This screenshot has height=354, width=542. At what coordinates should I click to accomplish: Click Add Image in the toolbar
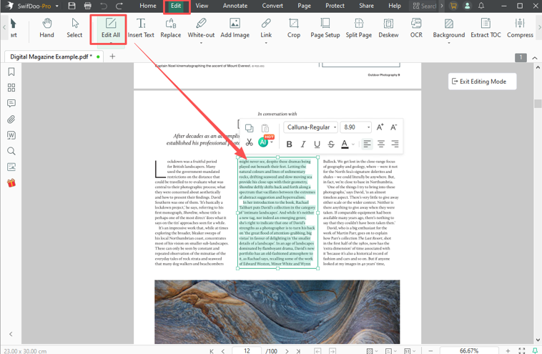pos(235,29)
